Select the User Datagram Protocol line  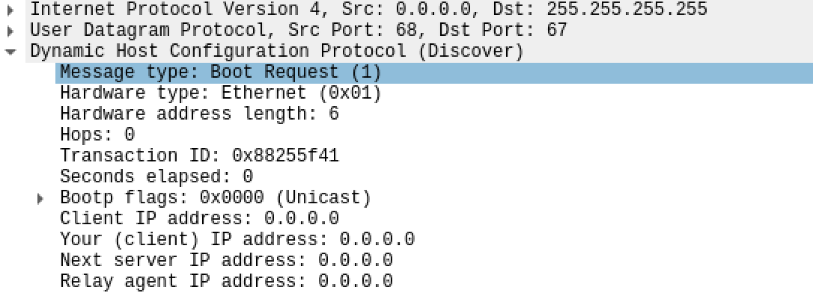pos(419,31)
